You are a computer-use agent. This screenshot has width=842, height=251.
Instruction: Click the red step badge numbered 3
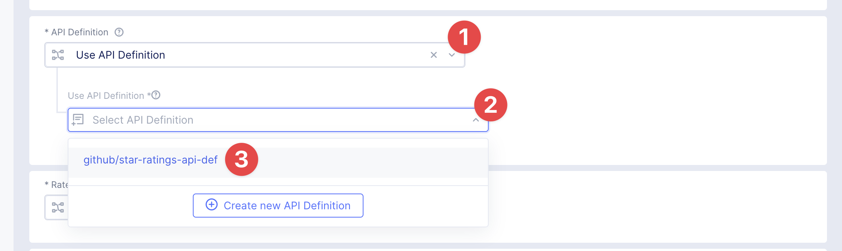click(x=241, y=159)
